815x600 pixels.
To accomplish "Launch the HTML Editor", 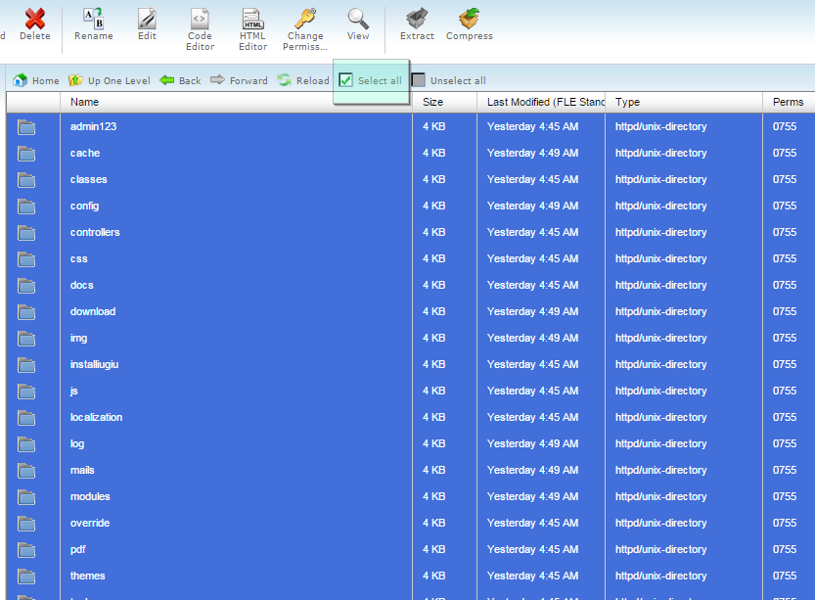I will pos(252,18).
